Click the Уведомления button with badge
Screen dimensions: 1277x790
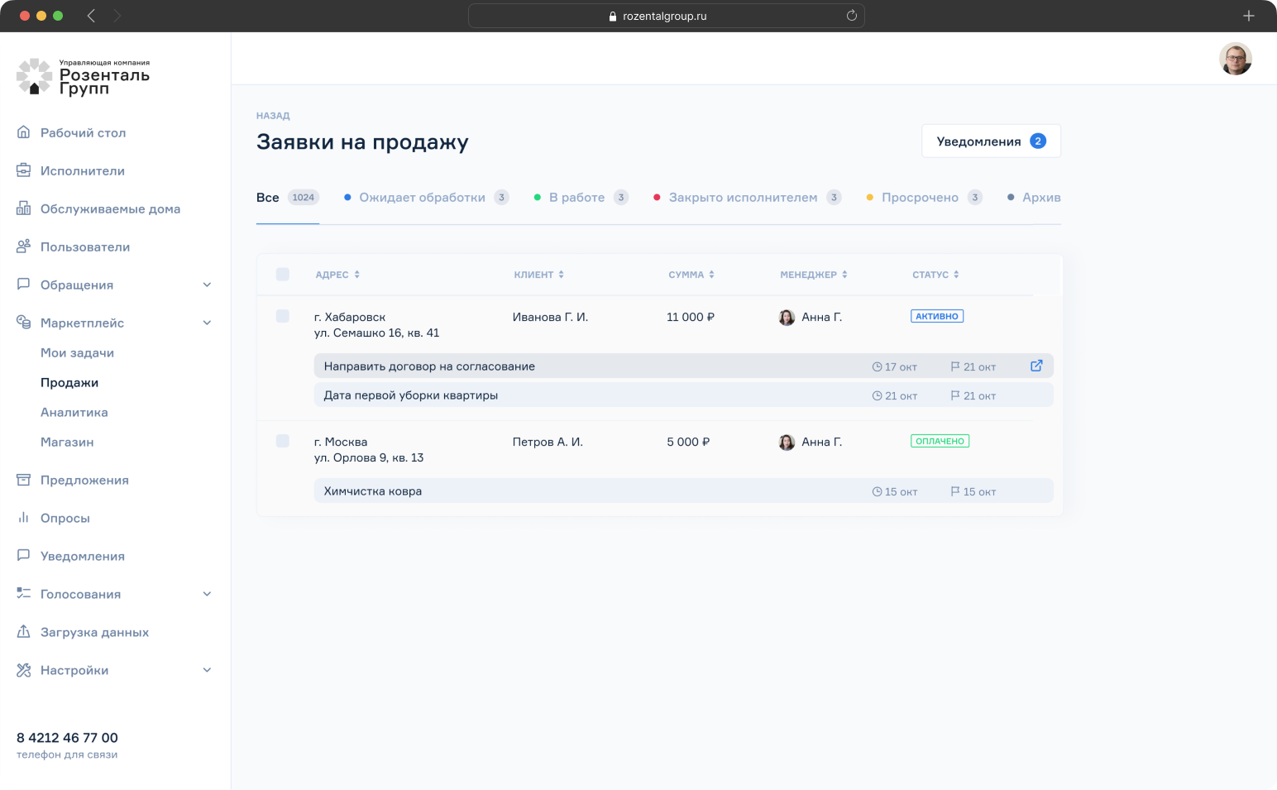tap(990, 141)
